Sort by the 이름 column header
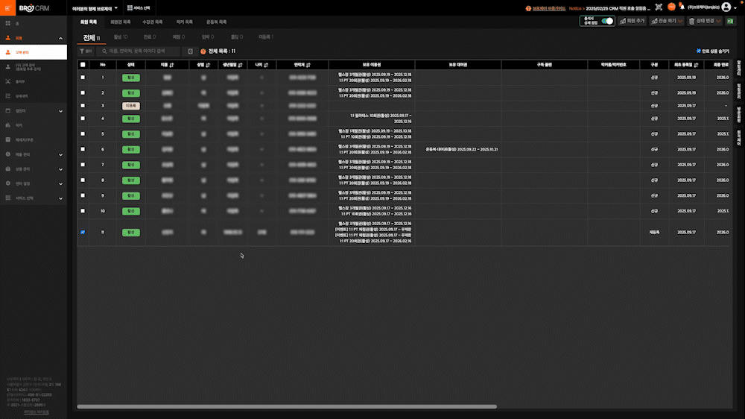 pyautogui.click(x=167, y=65)
